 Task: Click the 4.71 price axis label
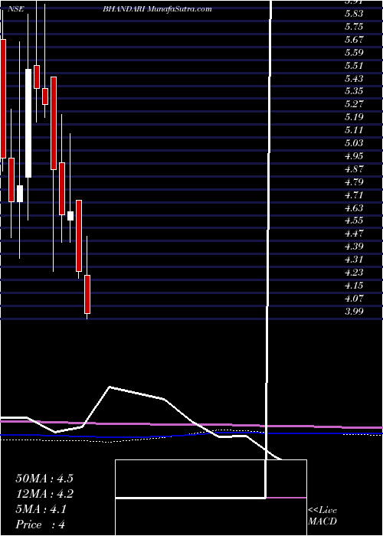click(x=354, y=194)
